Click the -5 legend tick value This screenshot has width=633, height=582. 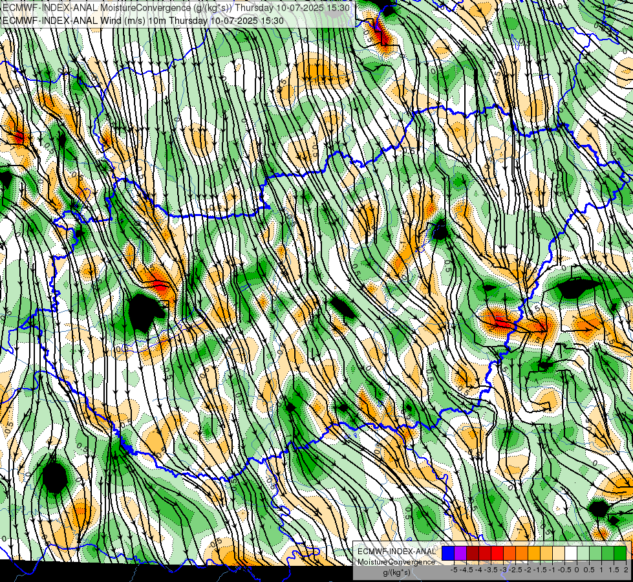(454, 570)
